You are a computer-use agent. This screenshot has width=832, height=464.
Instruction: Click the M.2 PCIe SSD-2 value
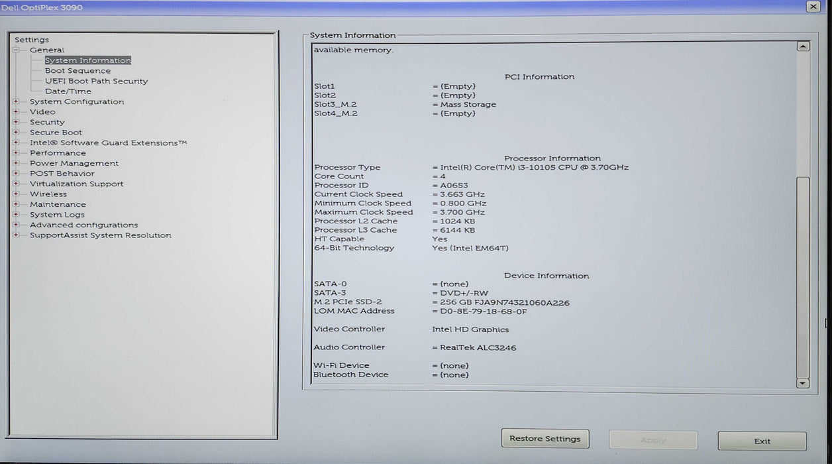click(505, 303)
